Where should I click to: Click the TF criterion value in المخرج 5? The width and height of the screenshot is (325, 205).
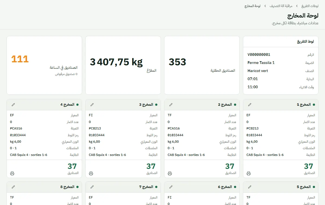tap(248, 197)
